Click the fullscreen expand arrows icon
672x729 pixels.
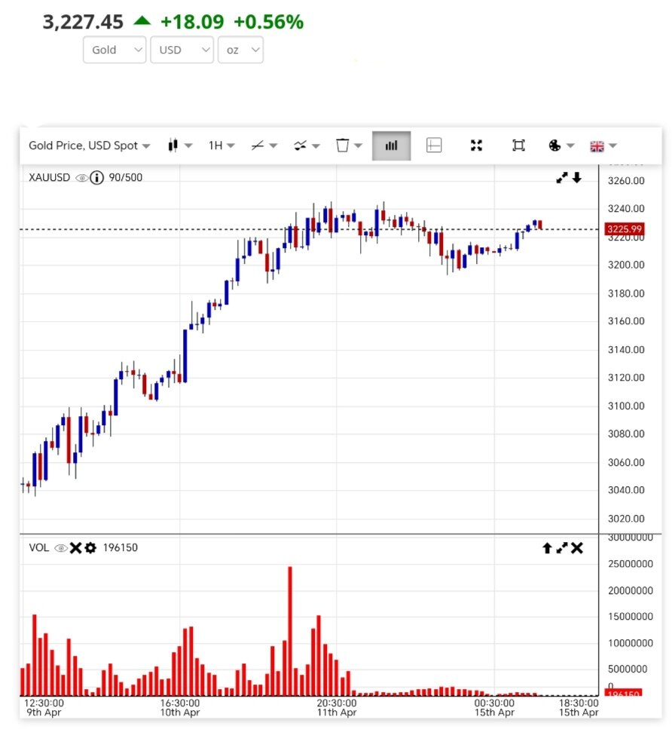coord(476,145)
